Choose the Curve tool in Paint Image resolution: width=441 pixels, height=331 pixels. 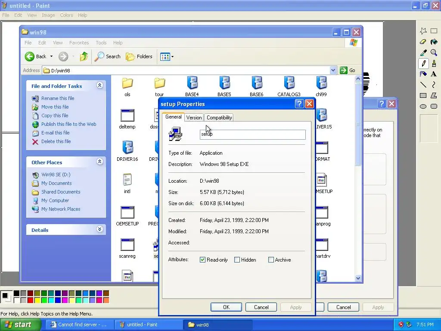tap(434, 85)
